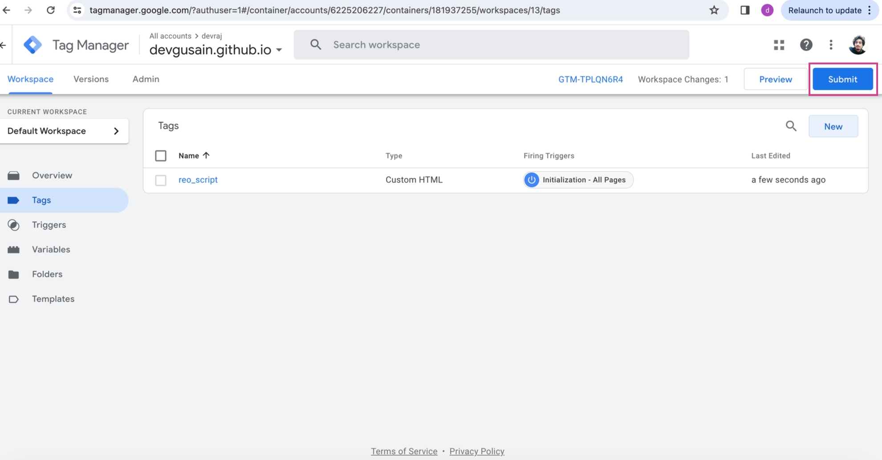Image resolution: width=882 pixels, height=460 pixels.
Task: Click the search icon in Tags panel
Action: click(791, 126)
